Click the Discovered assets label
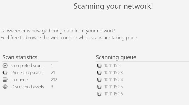 pos(28,87)
